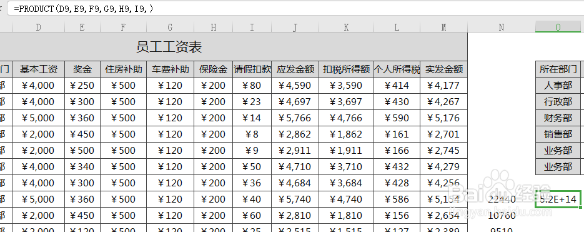The image size is (584, 232).
Task: Click the income tax cell ¥161
Action: 397,134
